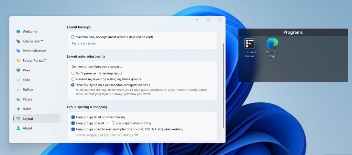Click the Pages icon in sidebar

pyautogui.click(x=18, y=99)
